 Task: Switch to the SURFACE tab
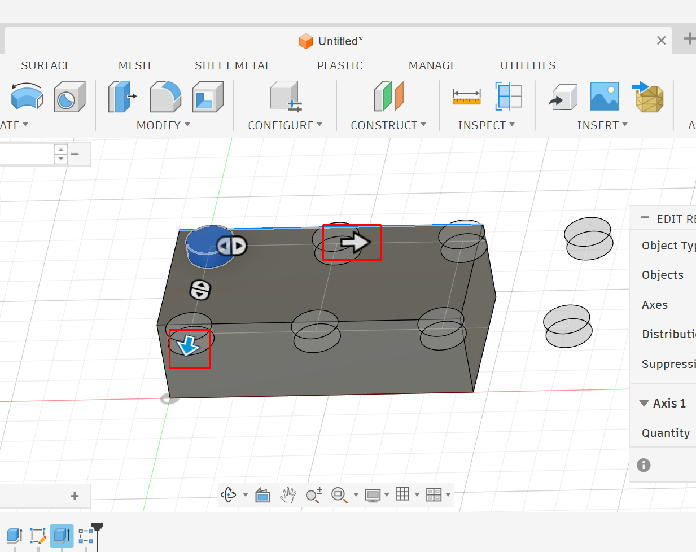tap(46, 65)
